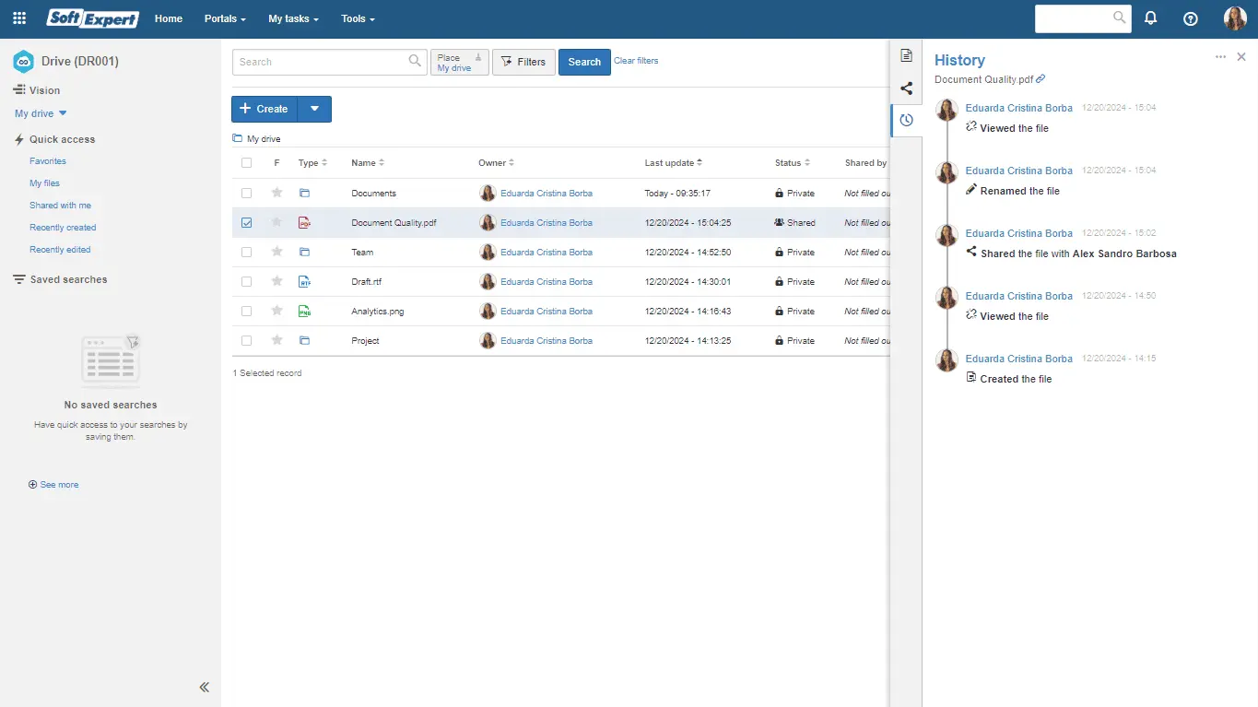1258x707 pixels.
Task: Click the copy link icon beside Document Quality.pdf
Action: pos(1040,80)
